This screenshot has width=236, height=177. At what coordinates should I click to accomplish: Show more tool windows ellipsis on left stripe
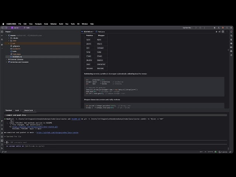pyautogui.click(x=2, y=48)
